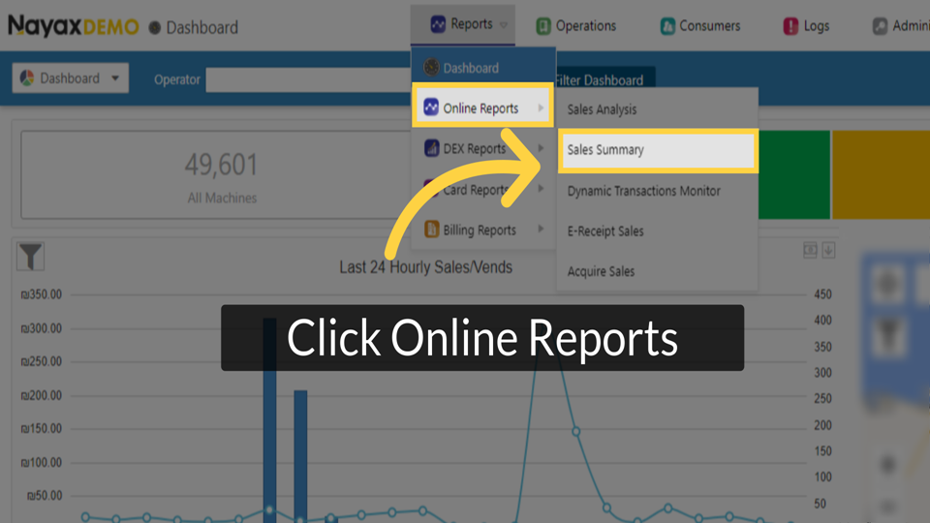
Task: Select Dashboard in the Reports menu
Action: point(483,68)
